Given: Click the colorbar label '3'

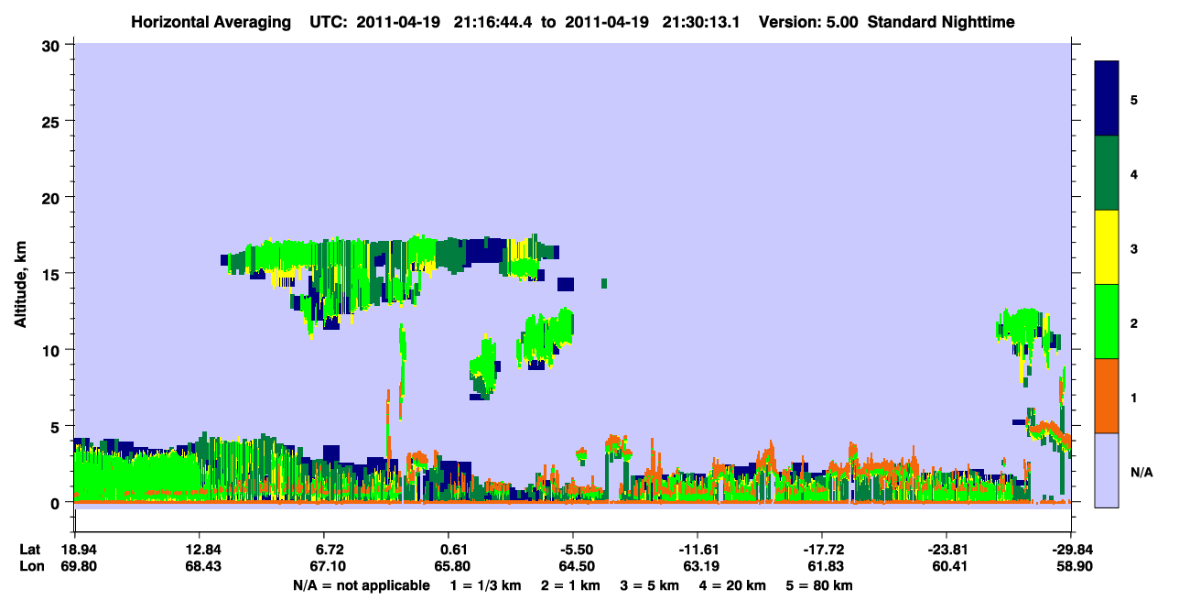Looking at the screenshot, I should (1134, 248).
